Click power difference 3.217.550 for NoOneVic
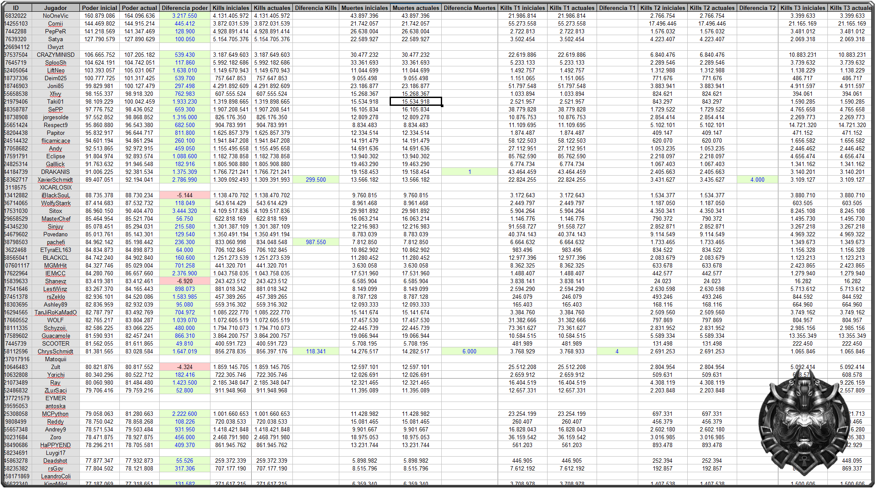This screenshot has width=876, height=490. (185, 16)
